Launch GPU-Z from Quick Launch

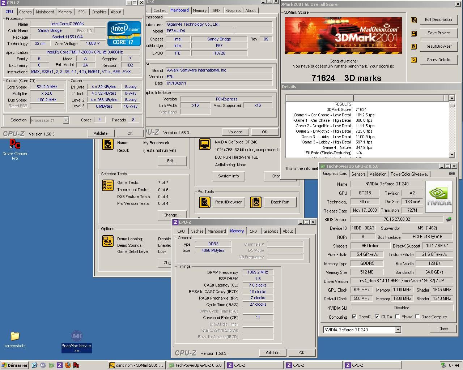[x=51, y=365]
